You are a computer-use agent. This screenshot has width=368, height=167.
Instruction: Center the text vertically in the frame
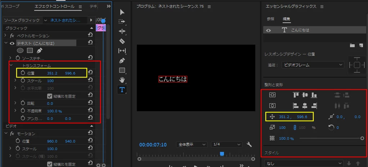click(272, 95)
